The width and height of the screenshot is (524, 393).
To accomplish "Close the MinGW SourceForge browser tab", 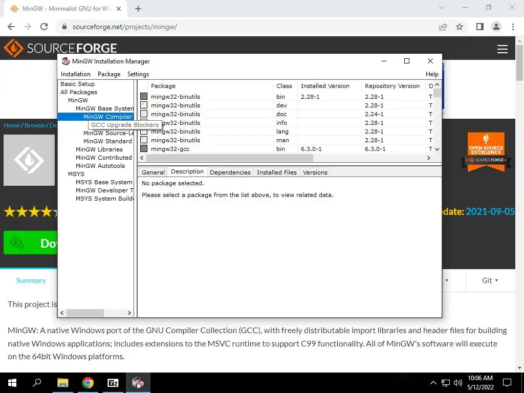I will click(119, 9).
